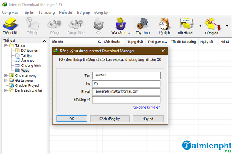Sort by Kích thước column header

point(114,42)
